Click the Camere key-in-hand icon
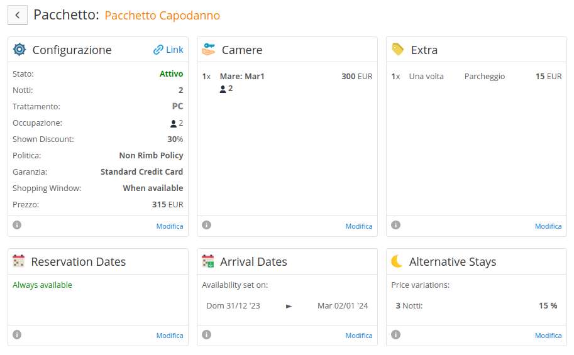Viewport: 574px width, 355px height. (209, 49)
